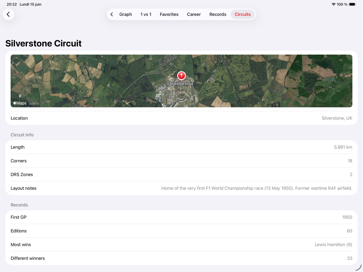Select the Circuits tab
The image size is (363, 272).
click(x=243, y=14)
